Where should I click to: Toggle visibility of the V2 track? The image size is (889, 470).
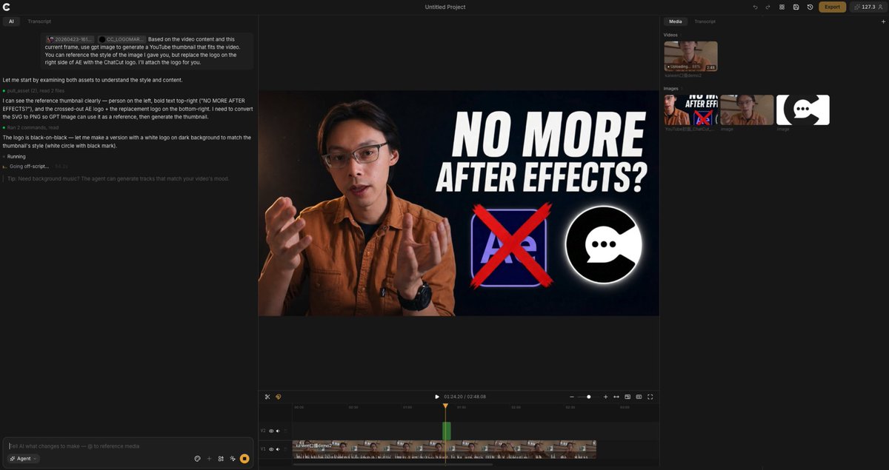click(271, 430)
